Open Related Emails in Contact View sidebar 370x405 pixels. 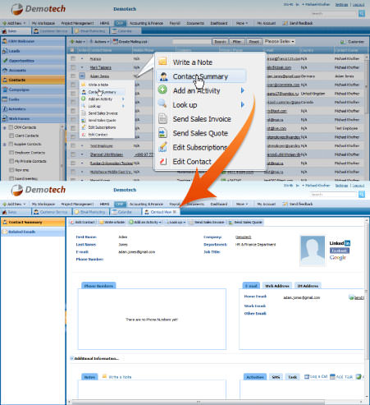pyautogui.click(x=33, y=232)
